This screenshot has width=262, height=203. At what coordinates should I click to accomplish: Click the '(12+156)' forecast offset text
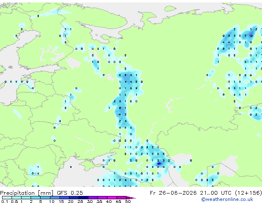[248, 193]
